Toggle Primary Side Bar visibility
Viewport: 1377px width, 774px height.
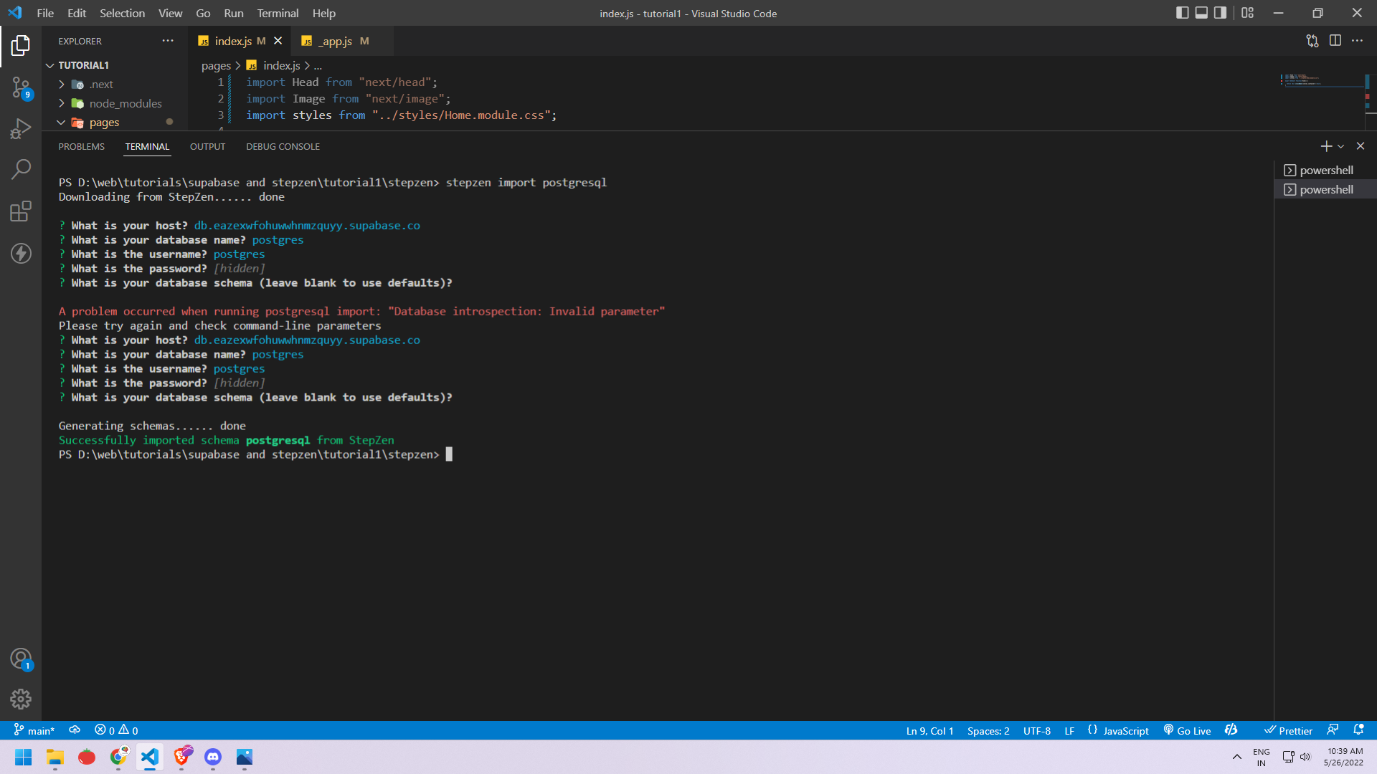tap(1183, 13)
